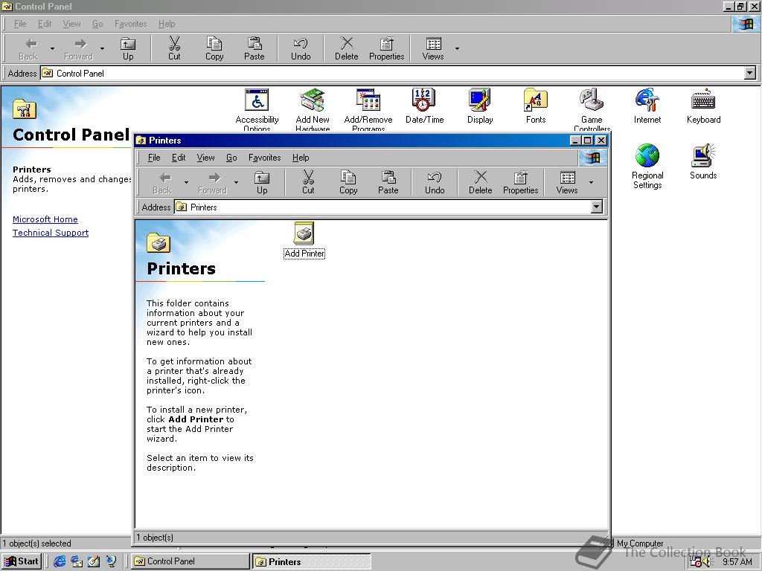The width and height of the screenshot is (762, 571).
Task: Click View Channels icon in Quick Launch
Action: (112, 561)
